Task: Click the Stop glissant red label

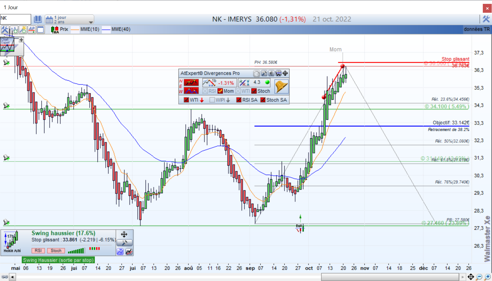Action: (x=456, y=59)
